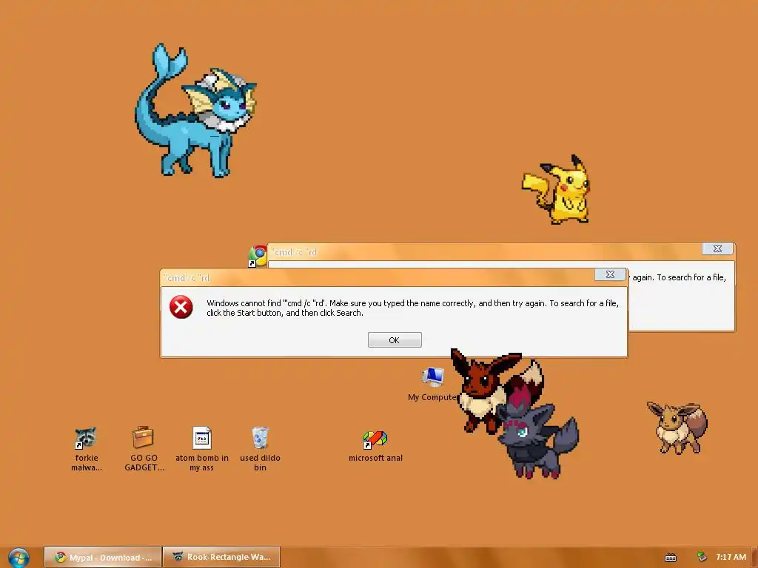Click the 7:17 AM clock
The image size is (758, 568).
click(731, 557)
